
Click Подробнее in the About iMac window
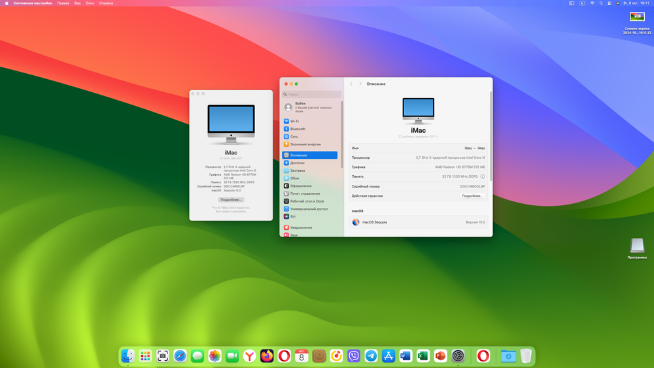pos(231,199)
